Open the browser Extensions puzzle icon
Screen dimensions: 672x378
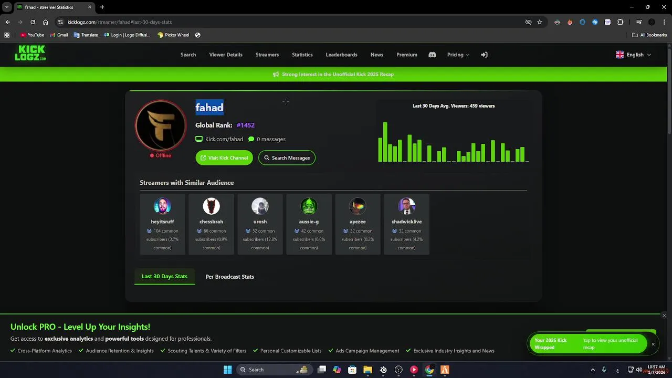(x=620, y=22)
